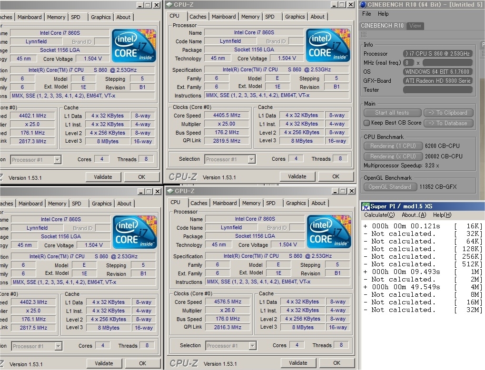Select Super PI 1M result row 09.493s

point(423,272)
